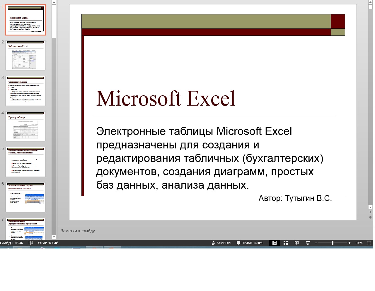
Task: Switch to Slide Sorter view
Action: 286,243
